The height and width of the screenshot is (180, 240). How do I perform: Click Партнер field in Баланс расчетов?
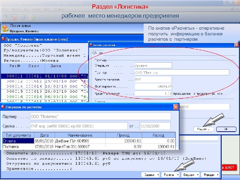click(x=182, y=72)
